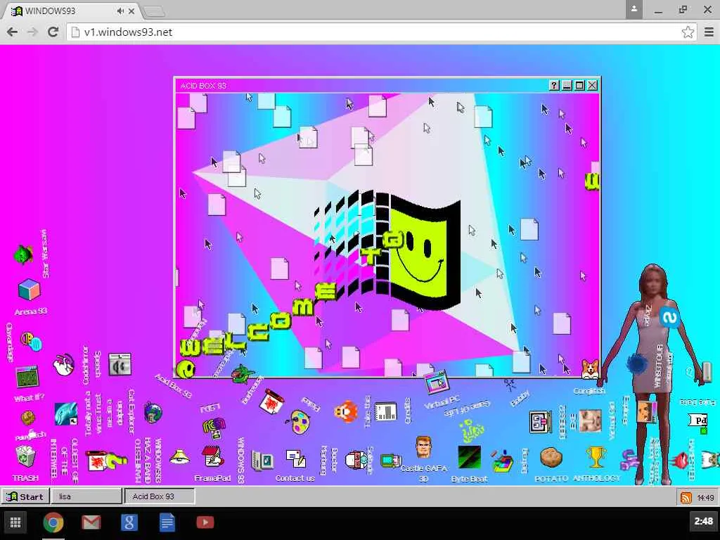Open the ANTHOLOGY trophy icon

[x=596, y=457]
